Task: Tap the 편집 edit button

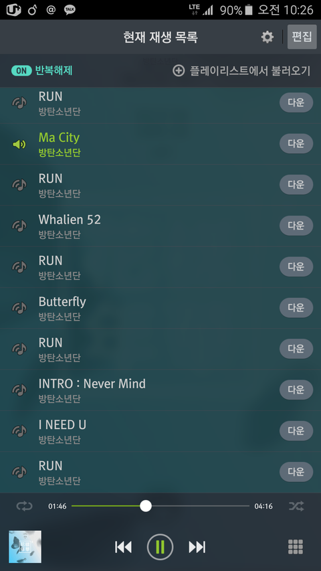Action: pyautogui.click(x=302, y=37)
